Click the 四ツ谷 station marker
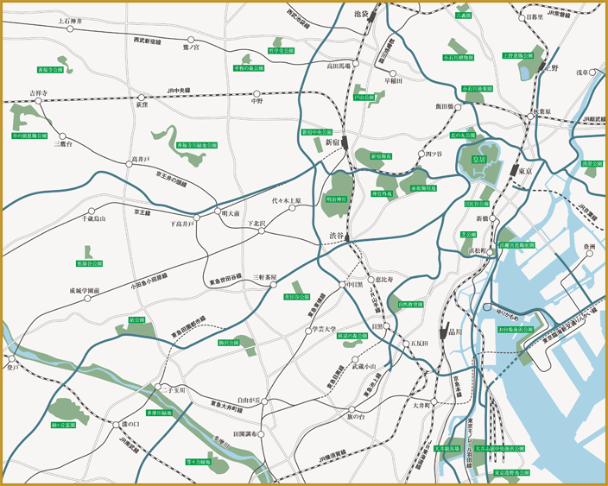608x486 pixels. 421,155
